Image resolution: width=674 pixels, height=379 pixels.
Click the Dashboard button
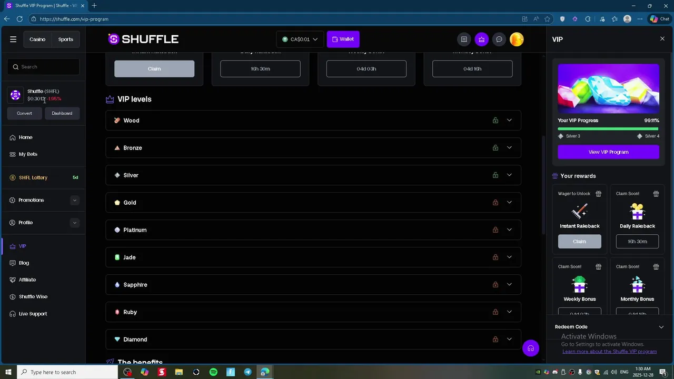click(62, 113)
